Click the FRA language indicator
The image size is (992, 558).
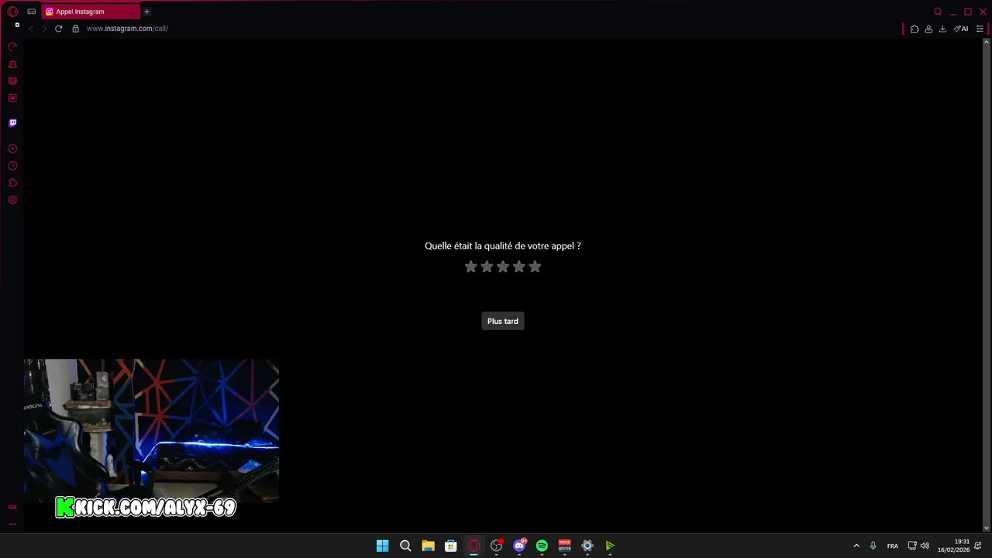click(x=893, y=546)
